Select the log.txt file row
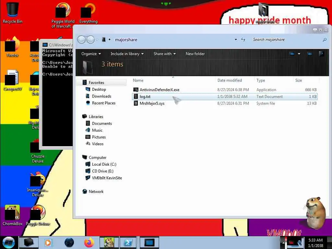The height and width of the screenshot is (249, 332). point(225,97)
